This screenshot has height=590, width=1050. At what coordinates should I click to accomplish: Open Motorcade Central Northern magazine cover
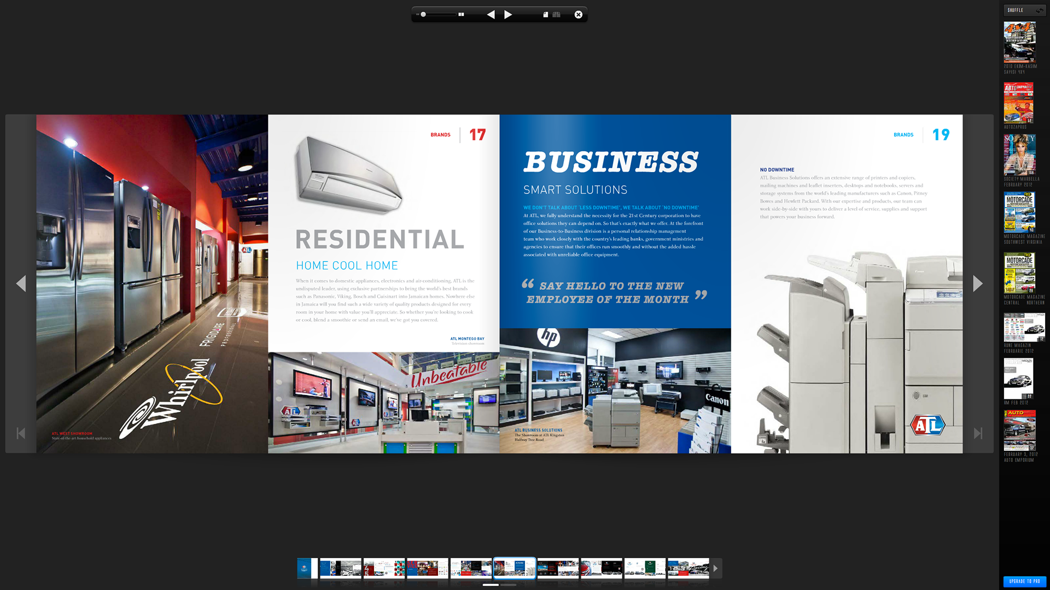(1019, 273)
